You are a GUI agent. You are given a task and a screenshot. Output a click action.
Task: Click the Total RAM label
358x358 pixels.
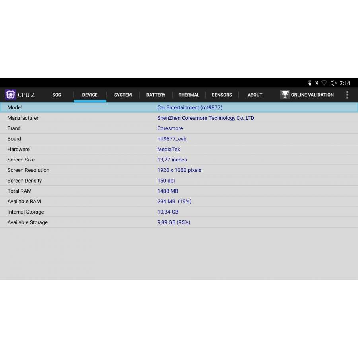tap(19, 191)
